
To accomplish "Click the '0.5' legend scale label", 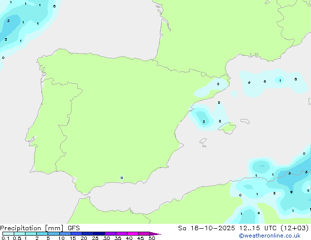I will [17, 238].
